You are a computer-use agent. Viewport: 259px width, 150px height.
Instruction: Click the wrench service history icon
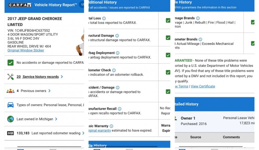(11, 77)
